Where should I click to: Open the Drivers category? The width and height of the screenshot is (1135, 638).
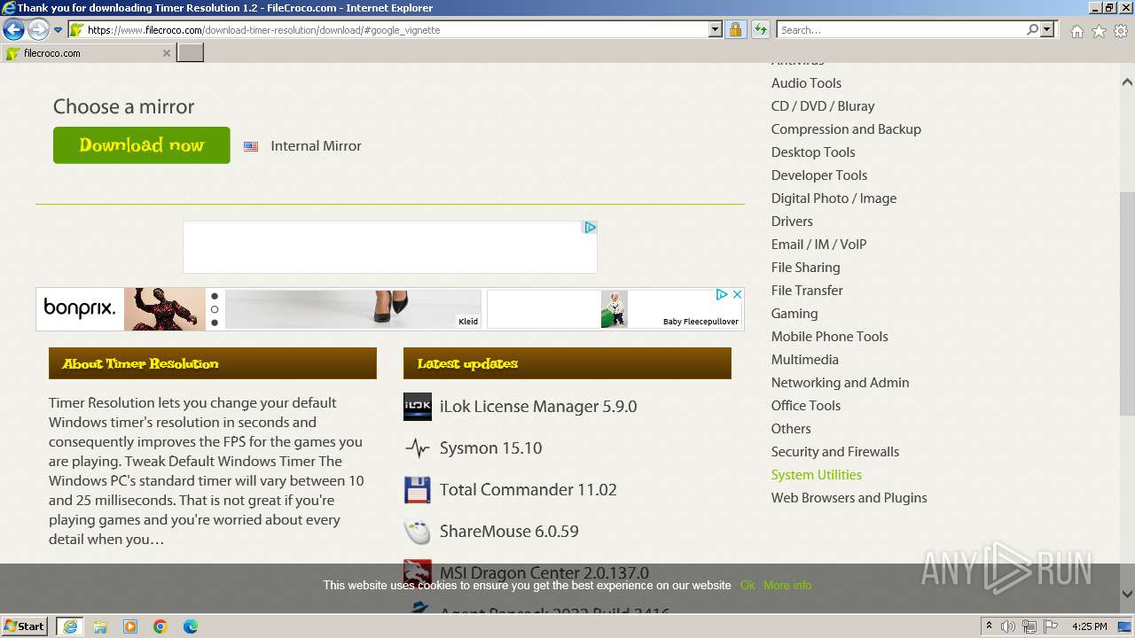pos(792,222)
